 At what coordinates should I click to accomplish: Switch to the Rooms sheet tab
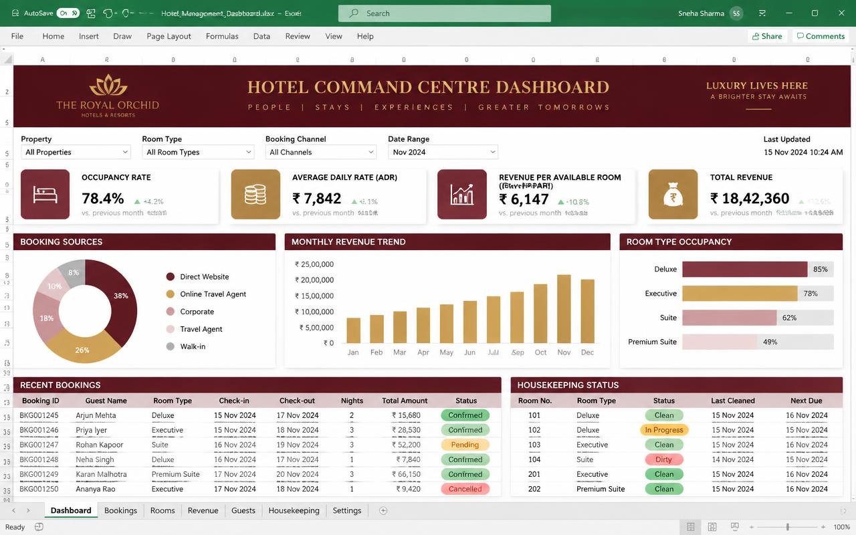click(x=163, y=510)
